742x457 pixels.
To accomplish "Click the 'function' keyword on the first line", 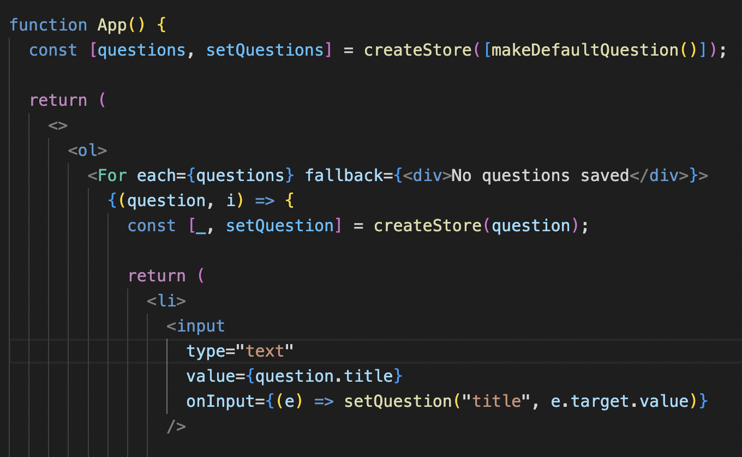I will pyautogui.click(x=49, y=25).
